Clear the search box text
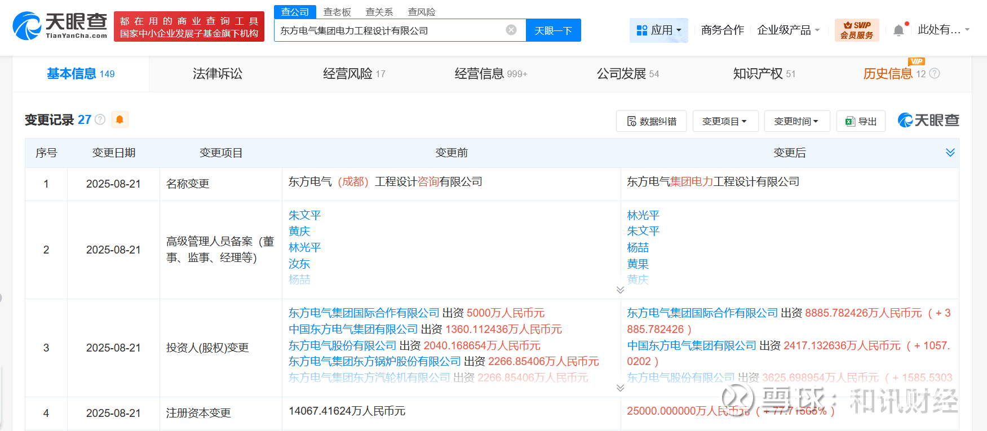The image size is (987, 431). (x=511, y=30)
